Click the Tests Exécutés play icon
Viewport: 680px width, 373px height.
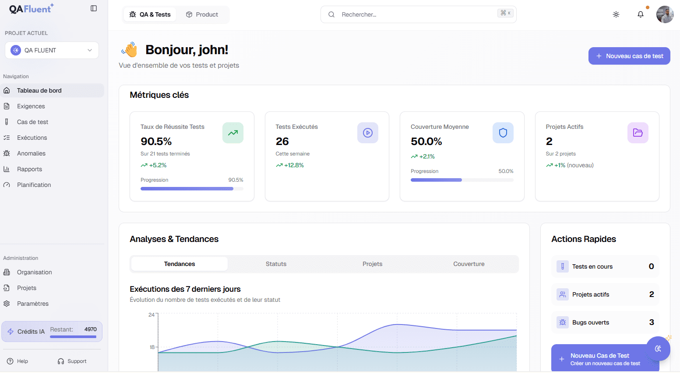click(x=367, y=133)
